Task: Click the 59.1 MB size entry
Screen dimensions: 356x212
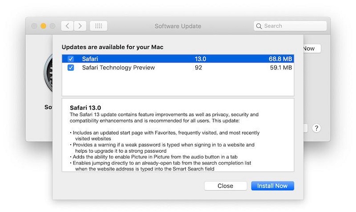Action: [x=280, y=67]
